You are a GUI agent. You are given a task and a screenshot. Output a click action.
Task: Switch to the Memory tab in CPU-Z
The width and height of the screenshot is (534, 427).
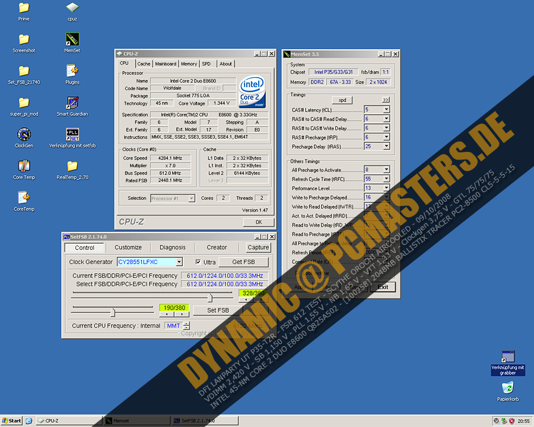189,63
